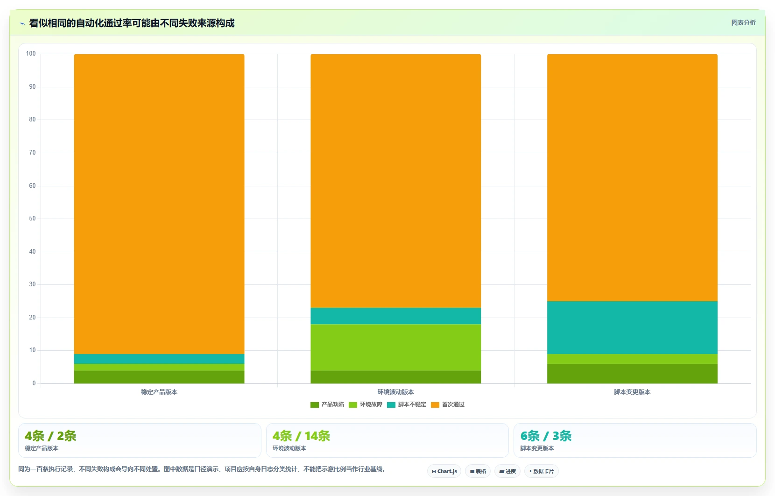Click the 脚本变更版本 x-axis label
This screenshot has width=775, height=496.
pos(632,392)
